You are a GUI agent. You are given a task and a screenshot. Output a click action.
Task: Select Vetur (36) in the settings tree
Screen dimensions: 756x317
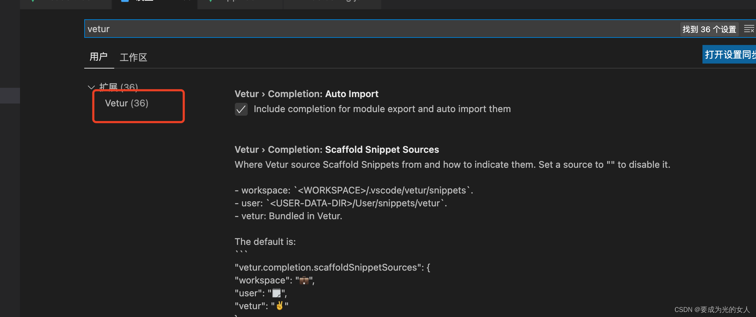coord(127,104)
